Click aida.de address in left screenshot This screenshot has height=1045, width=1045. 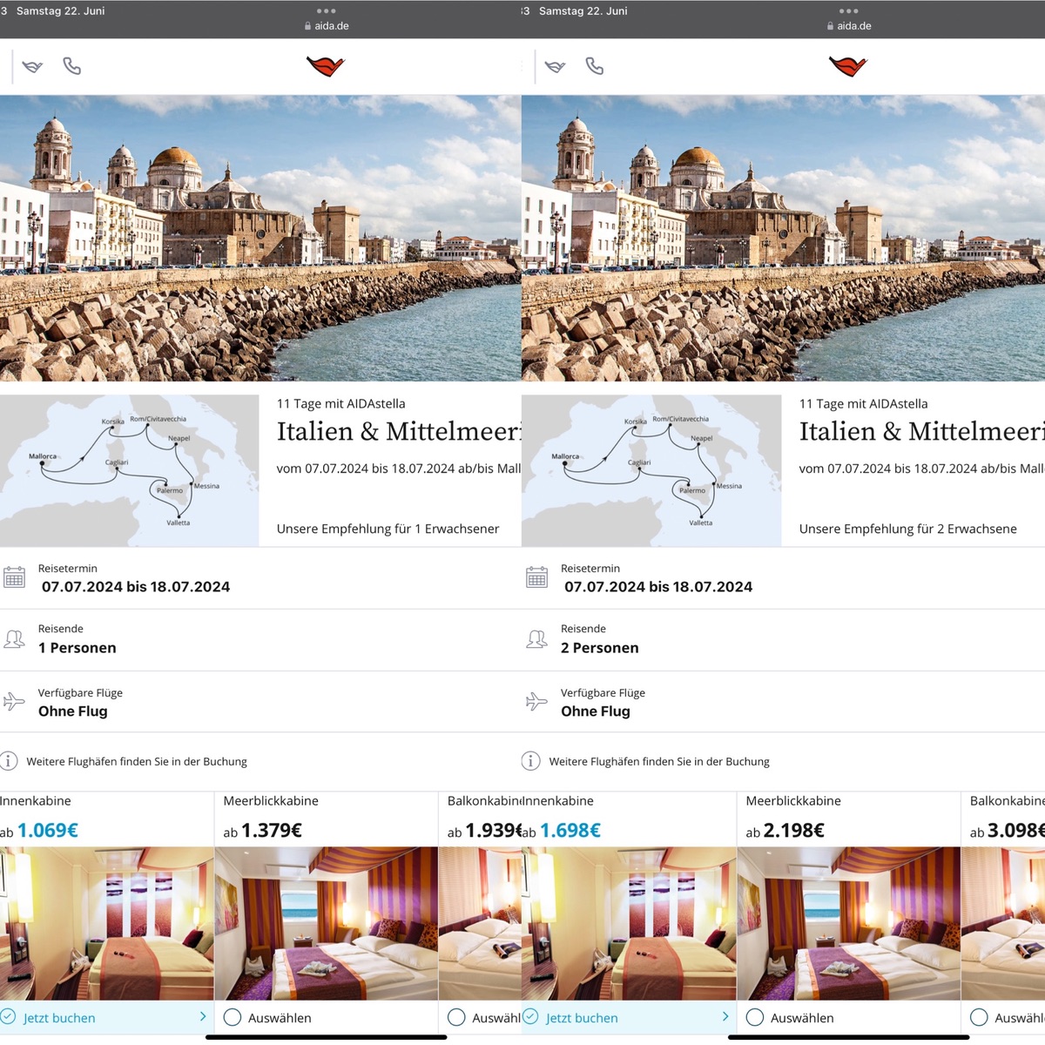[332, 26]
